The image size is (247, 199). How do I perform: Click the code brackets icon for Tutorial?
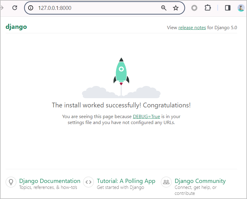[x=88, y=182]
